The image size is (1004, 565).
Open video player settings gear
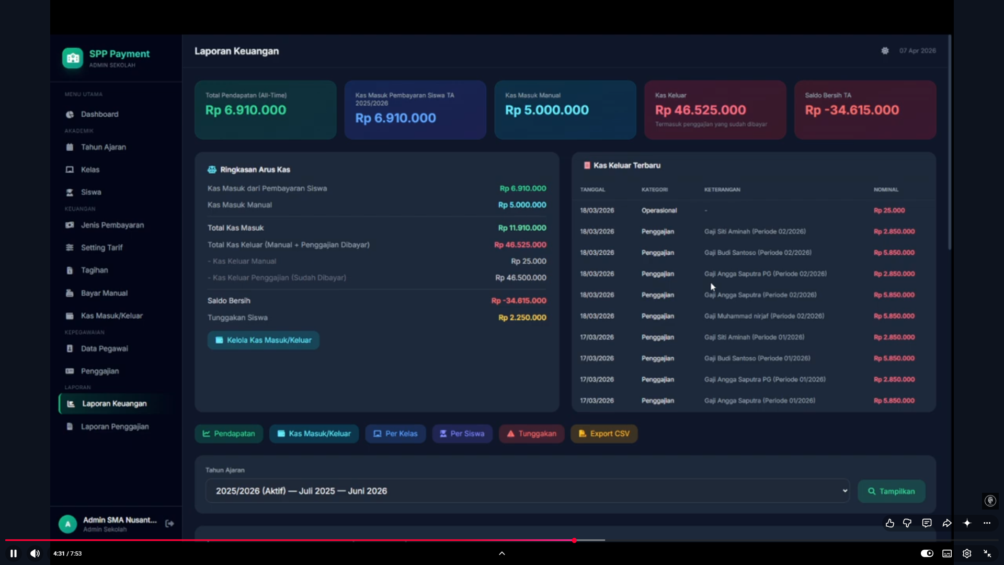pyautogui.click(x=967, y=553)
